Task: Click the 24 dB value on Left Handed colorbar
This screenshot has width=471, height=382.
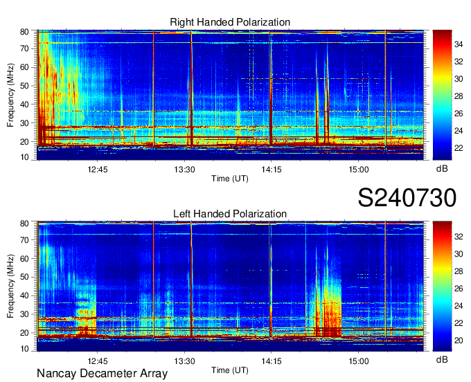Action: [x=459, y=306]
